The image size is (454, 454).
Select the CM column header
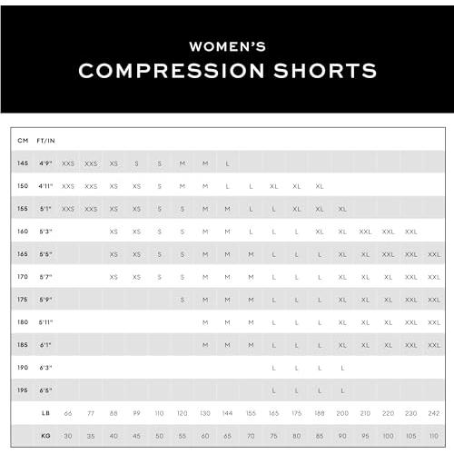23,141
